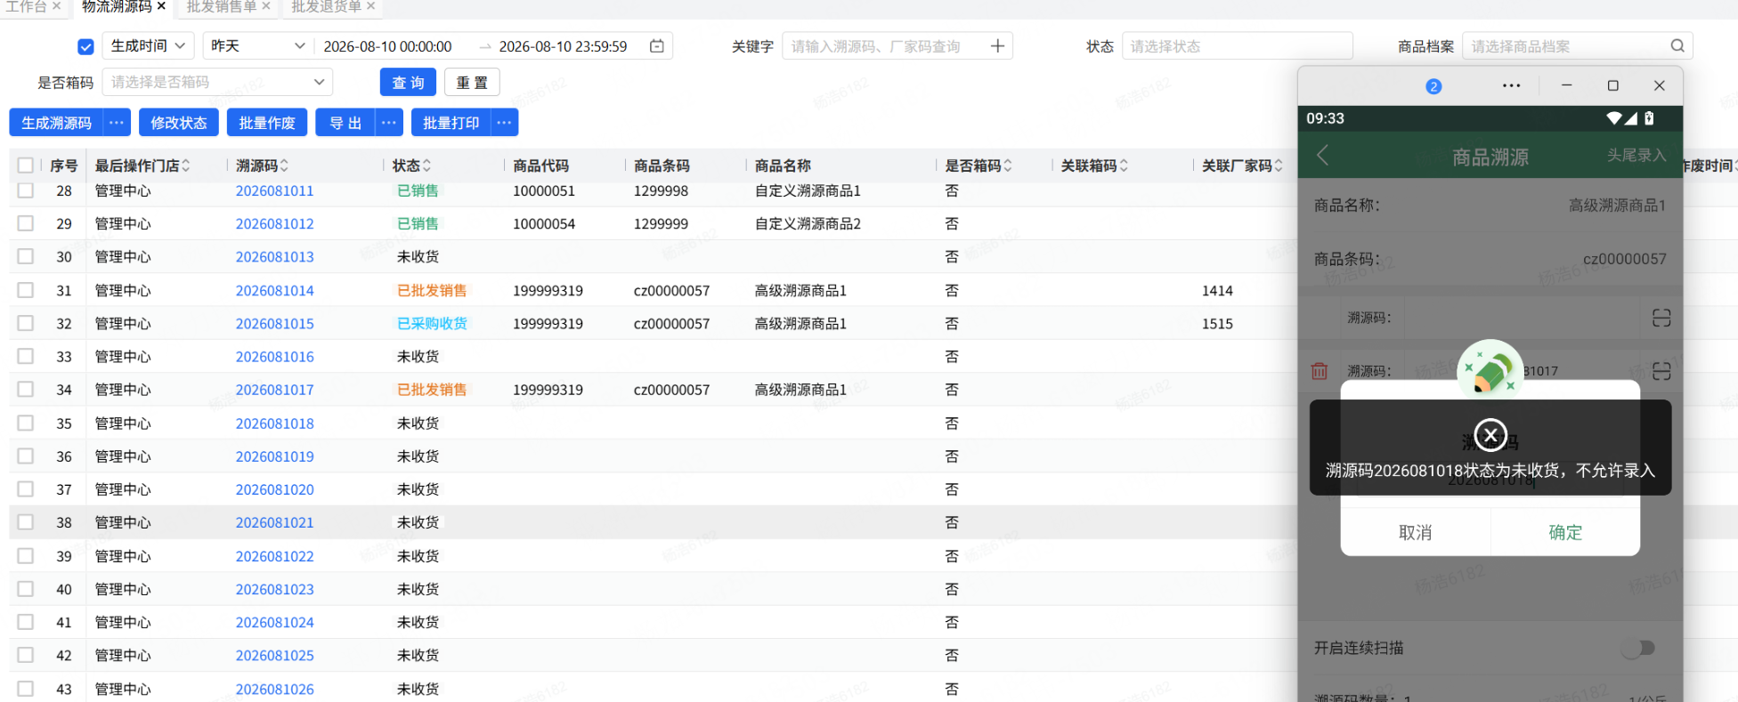1738x702 pixels.
Task: Sort by 是否箱码 column arrows
Action: 1007,165
